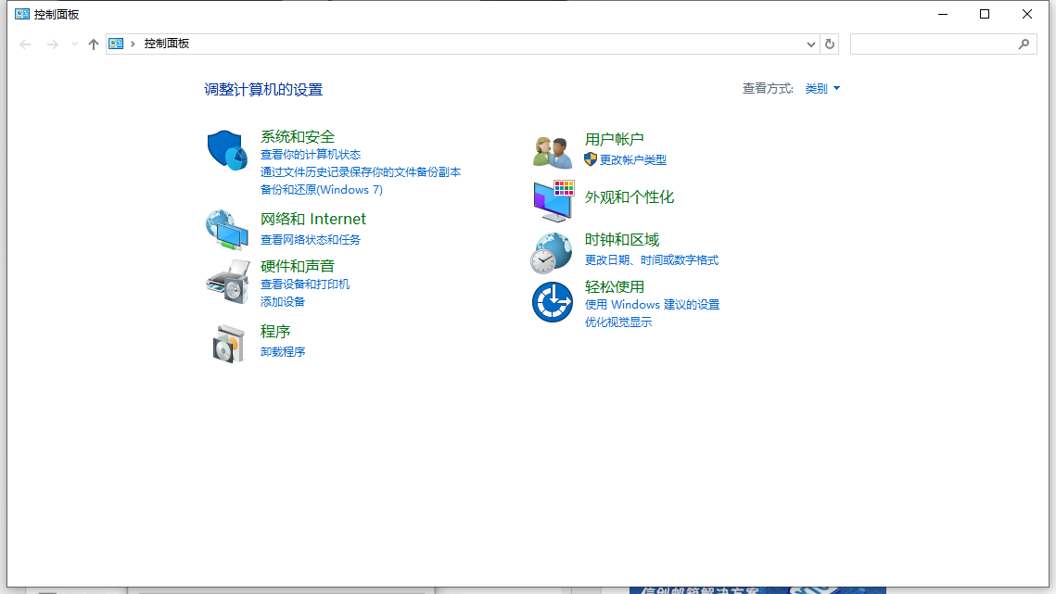Click the 硬件和声音 printer icon
1056x594 pixels.
[x=227, y=282]
